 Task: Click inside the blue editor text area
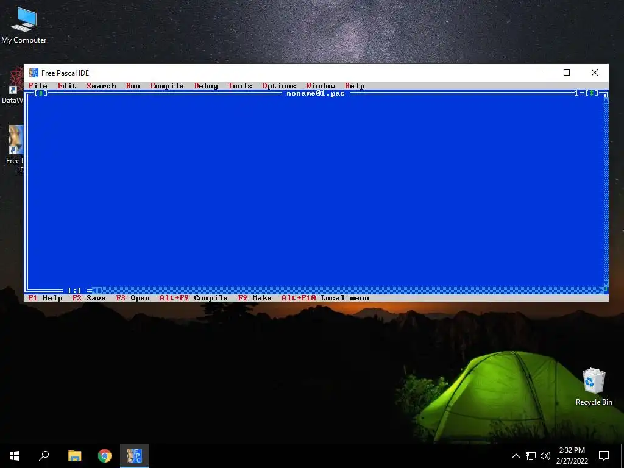coord(316,192)
